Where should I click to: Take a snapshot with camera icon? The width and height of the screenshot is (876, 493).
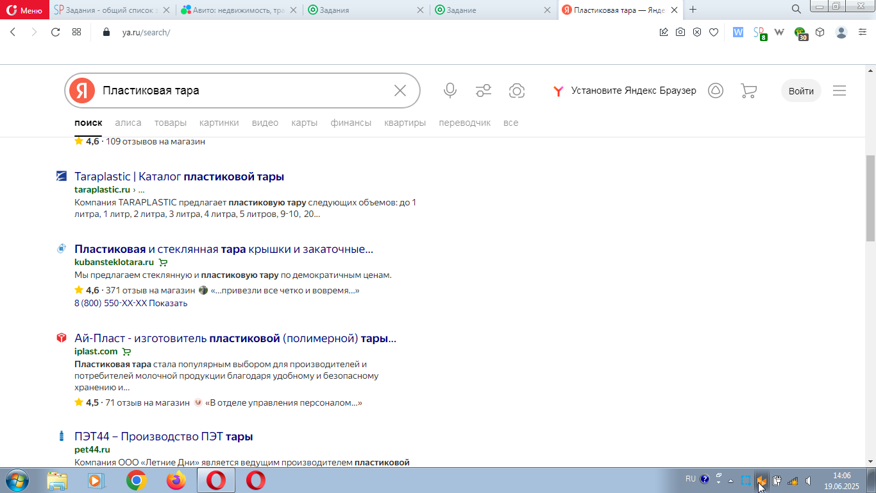tap(680, 32)
